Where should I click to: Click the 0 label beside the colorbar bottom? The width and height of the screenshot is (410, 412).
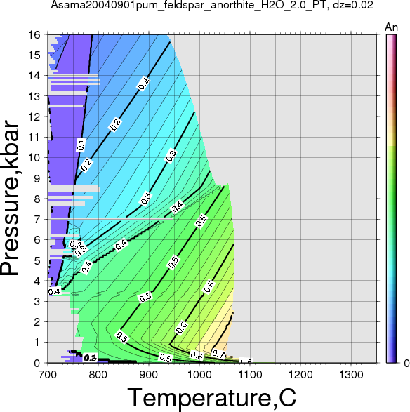[x=406, y=363]
